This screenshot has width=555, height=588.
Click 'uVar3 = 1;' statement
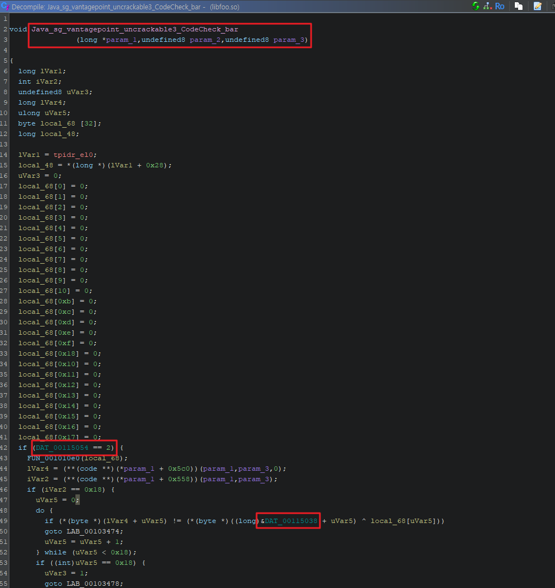(66, 574)
